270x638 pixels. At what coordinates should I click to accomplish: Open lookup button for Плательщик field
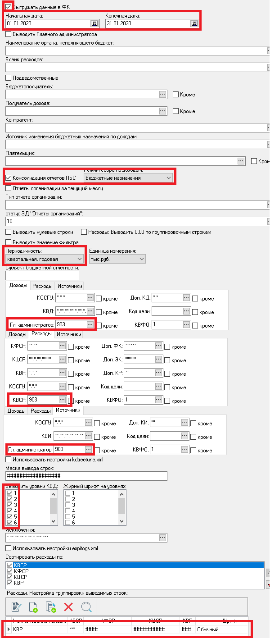coord(241,161)
